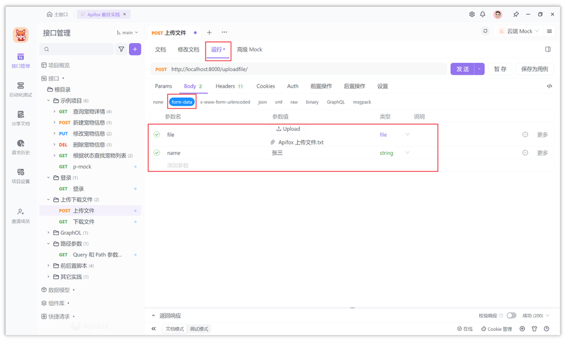Click purple plus add-interface button
The image size is (566, 340).
pyautogui.click(x=135, y=49)
